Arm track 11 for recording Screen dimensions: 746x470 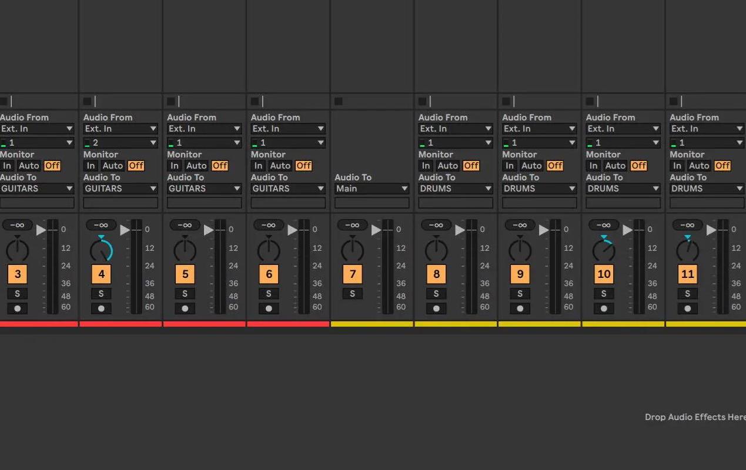pyautogui.click(x=687, y=308)
